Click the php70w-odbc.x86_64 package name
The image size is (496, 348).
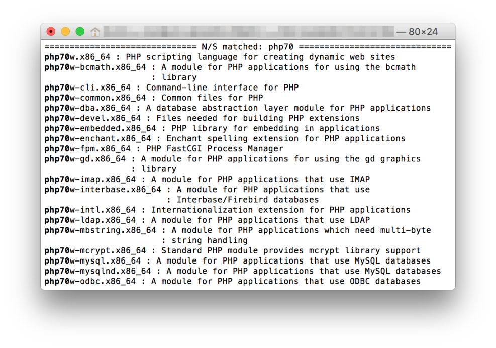pos(90,281)
